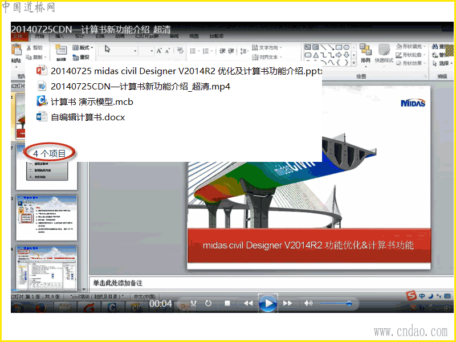456x342 pixels.
Task: Open the 幻灯片放映 ribbon tab
Action: click(x=147, y=36)
